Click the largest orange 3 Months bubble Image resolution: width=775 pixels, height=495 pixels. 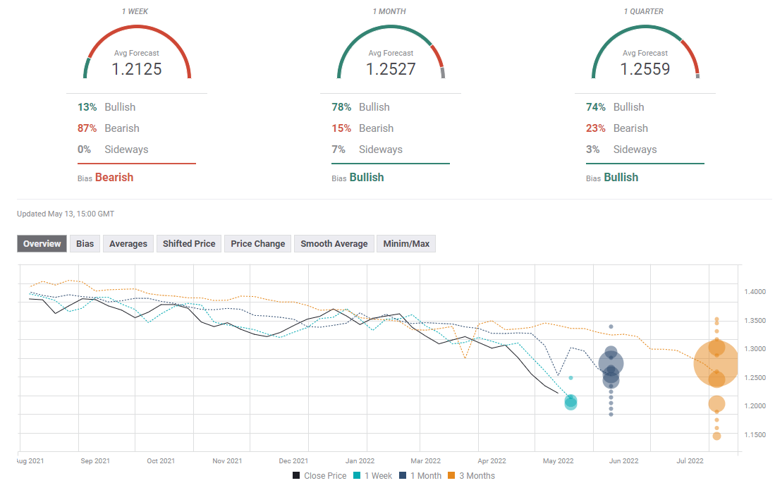716,362
